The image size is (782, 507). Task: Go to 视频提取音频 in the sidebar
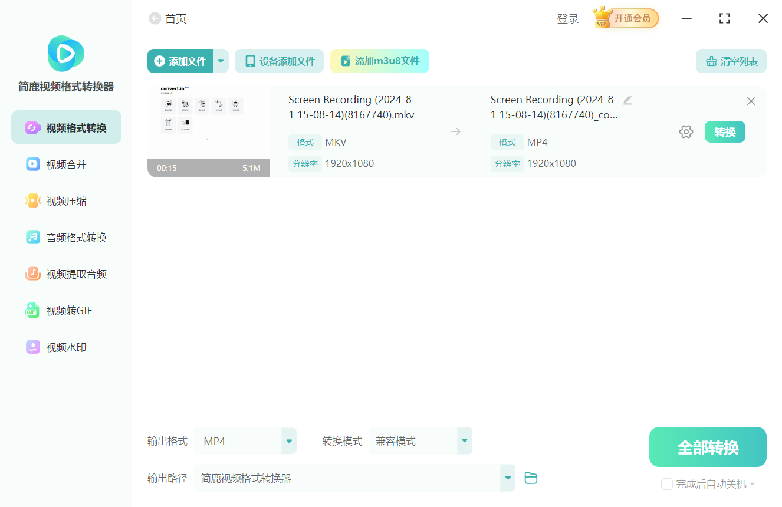(x=66, y=274)
